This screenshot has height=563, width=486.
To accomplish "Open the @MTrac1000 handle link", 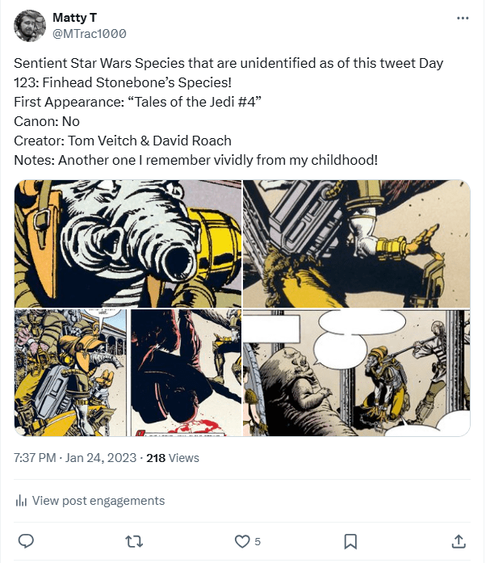I will 89,34.
